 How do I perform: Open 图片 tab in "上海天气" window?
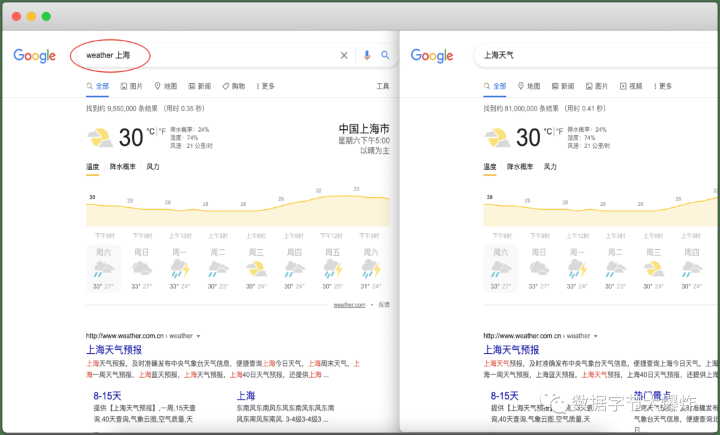pyautogui.click(x=597, y=86)
